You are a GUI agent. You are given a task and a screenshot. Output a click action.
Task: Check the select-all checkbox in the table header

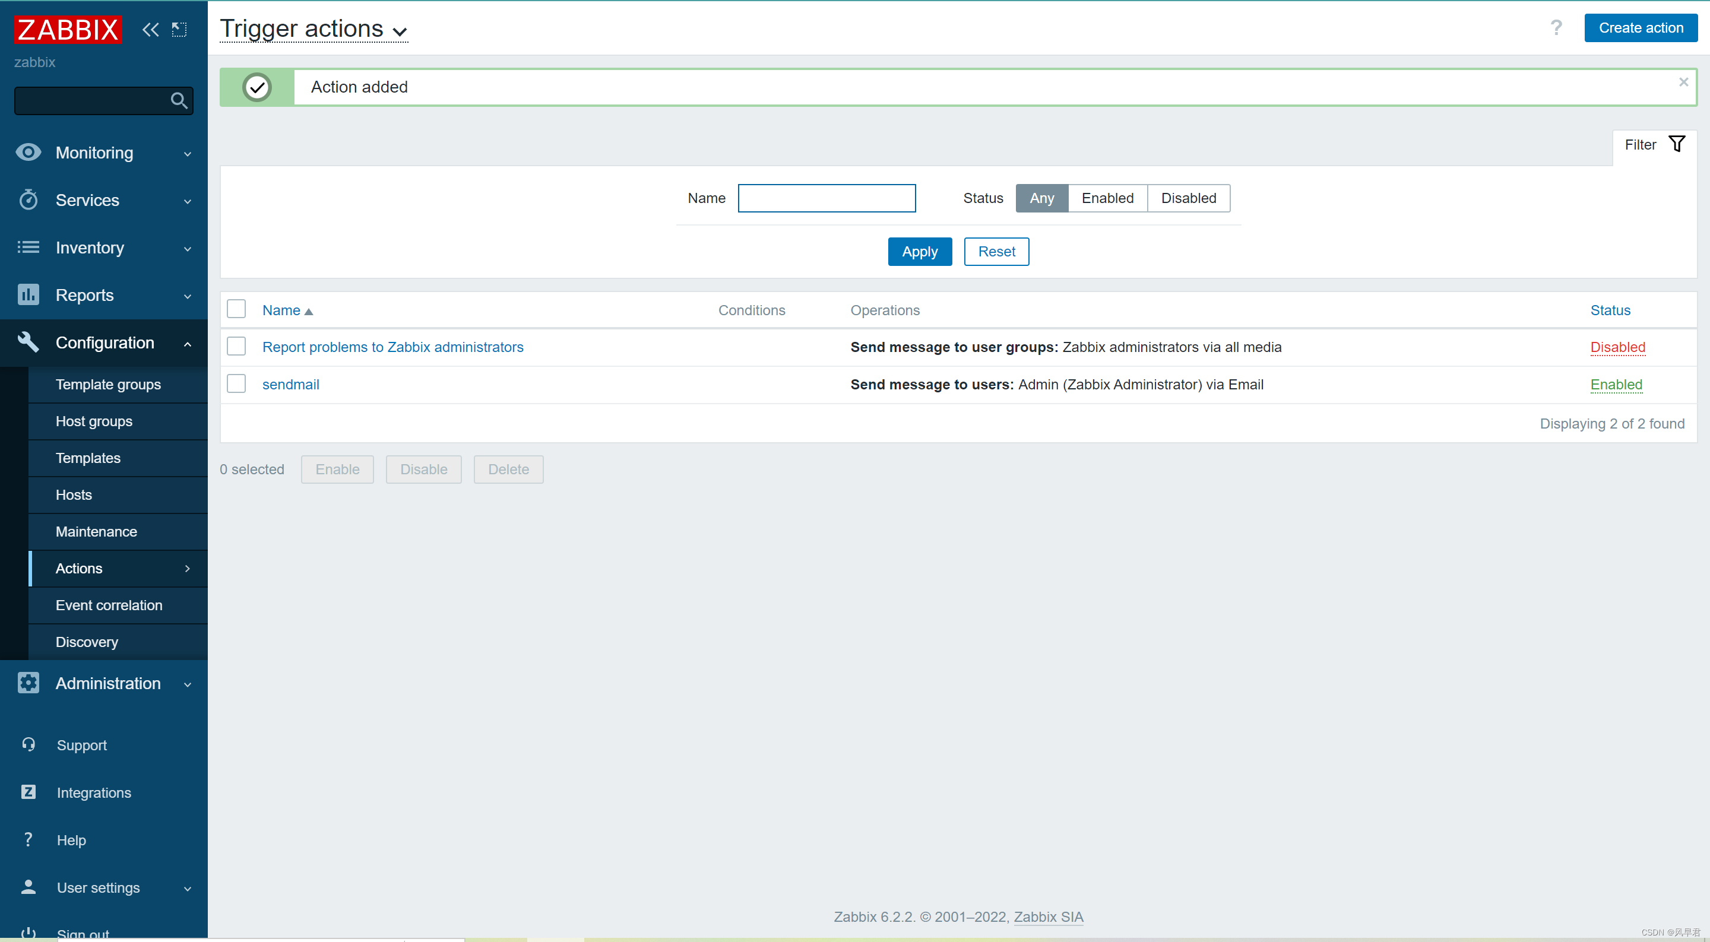pyautogui.click(x=236, y=309)
